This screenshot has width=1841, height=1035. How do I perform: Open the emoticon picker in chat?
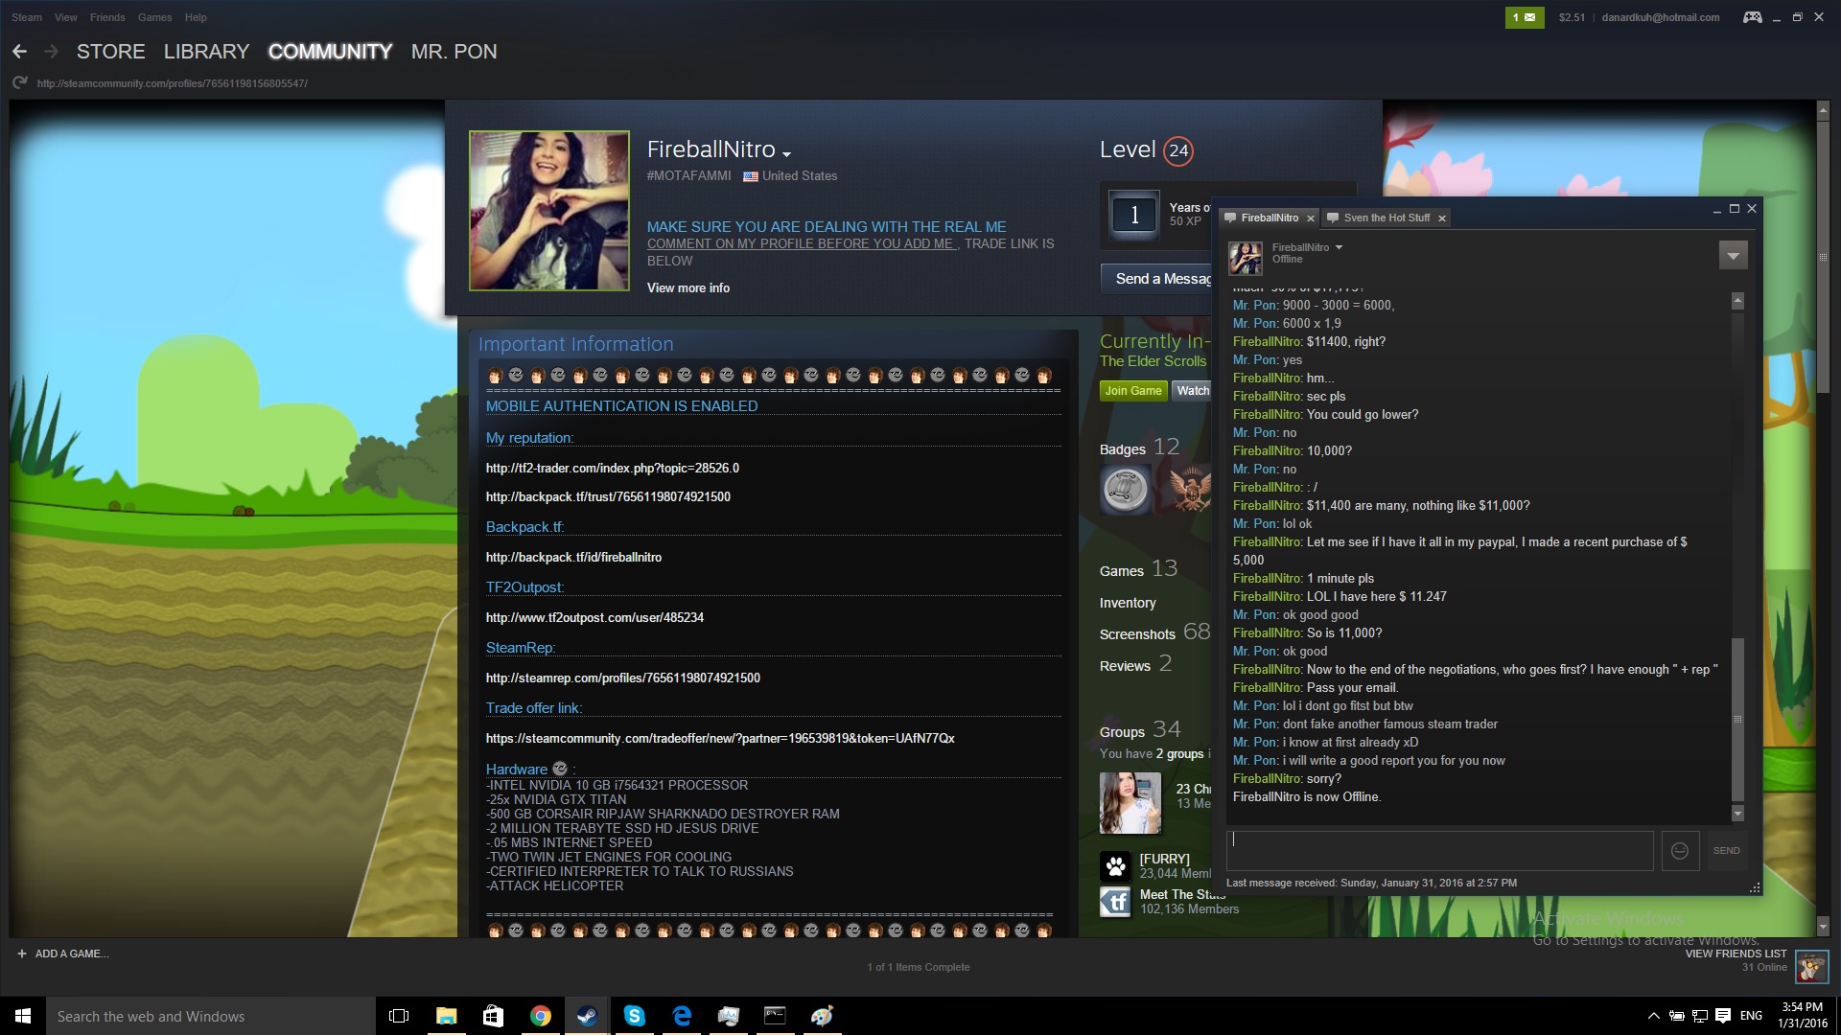pyautogui.click(x=1680, y=850)
